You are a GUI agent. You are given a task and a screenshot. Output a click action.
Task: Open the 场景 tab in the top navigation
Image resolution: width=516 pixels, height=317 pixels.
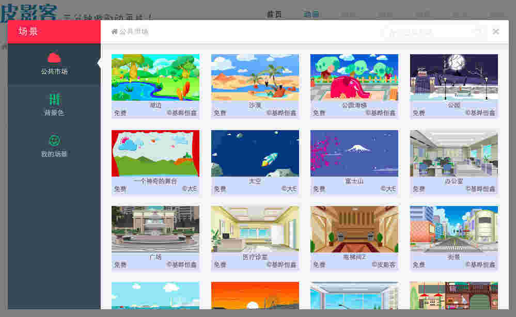tap(311, 14)
